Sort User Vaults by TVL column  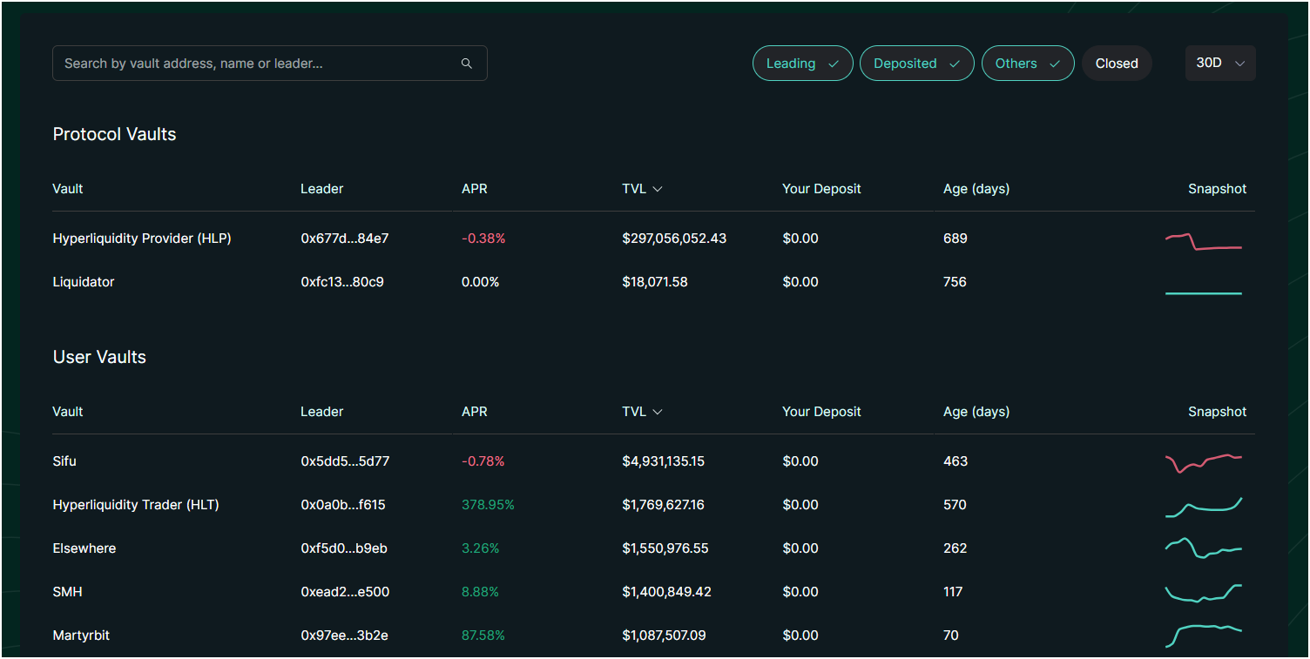coord(642,412)
